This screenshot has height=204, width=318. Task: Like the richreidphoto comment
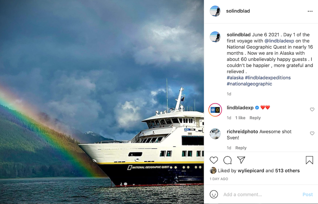coord(312,133)
